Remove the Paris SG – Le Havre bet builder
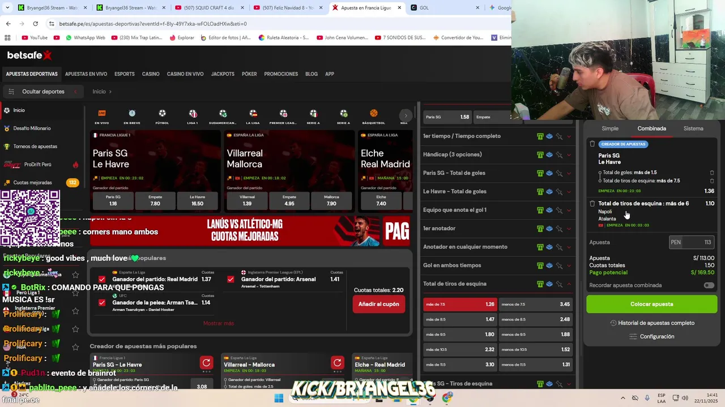 (592, 144)
